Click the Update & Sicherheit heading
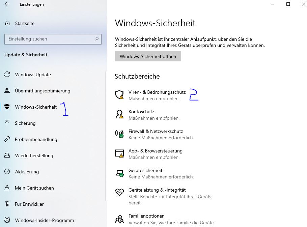The height and width of the screenshot is (227, 307). click(x=26, y=55)
